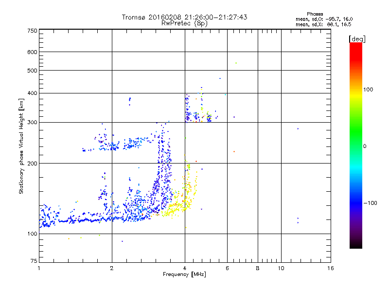This screenshot has height=292, width=389.
Task: Click the colorbar label '-100'
Action: click(370, 203)
